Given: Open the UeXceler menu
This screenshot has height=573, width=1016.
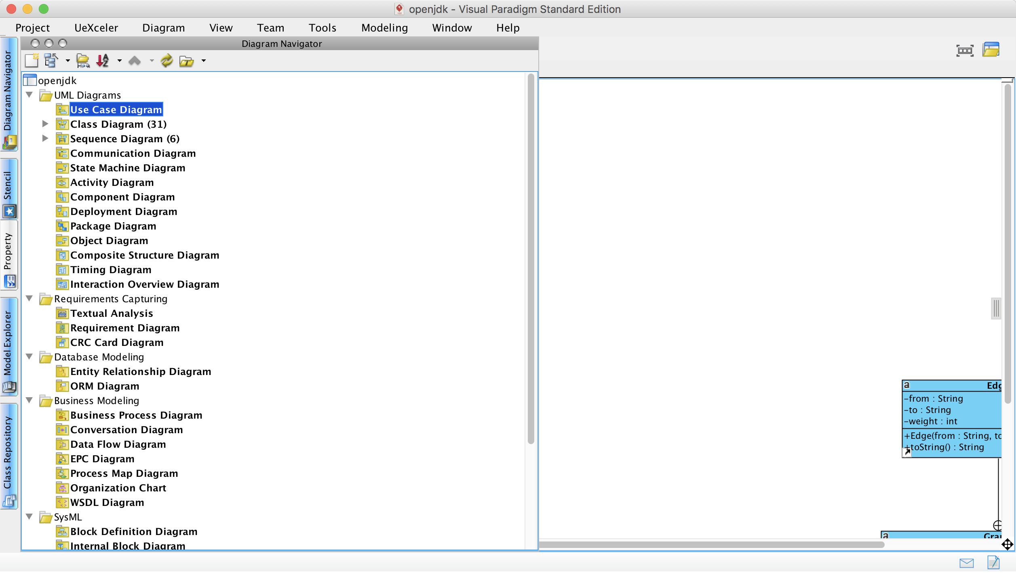Looking at the screenshot, I should pyautogui.click(x=96, y=28).
